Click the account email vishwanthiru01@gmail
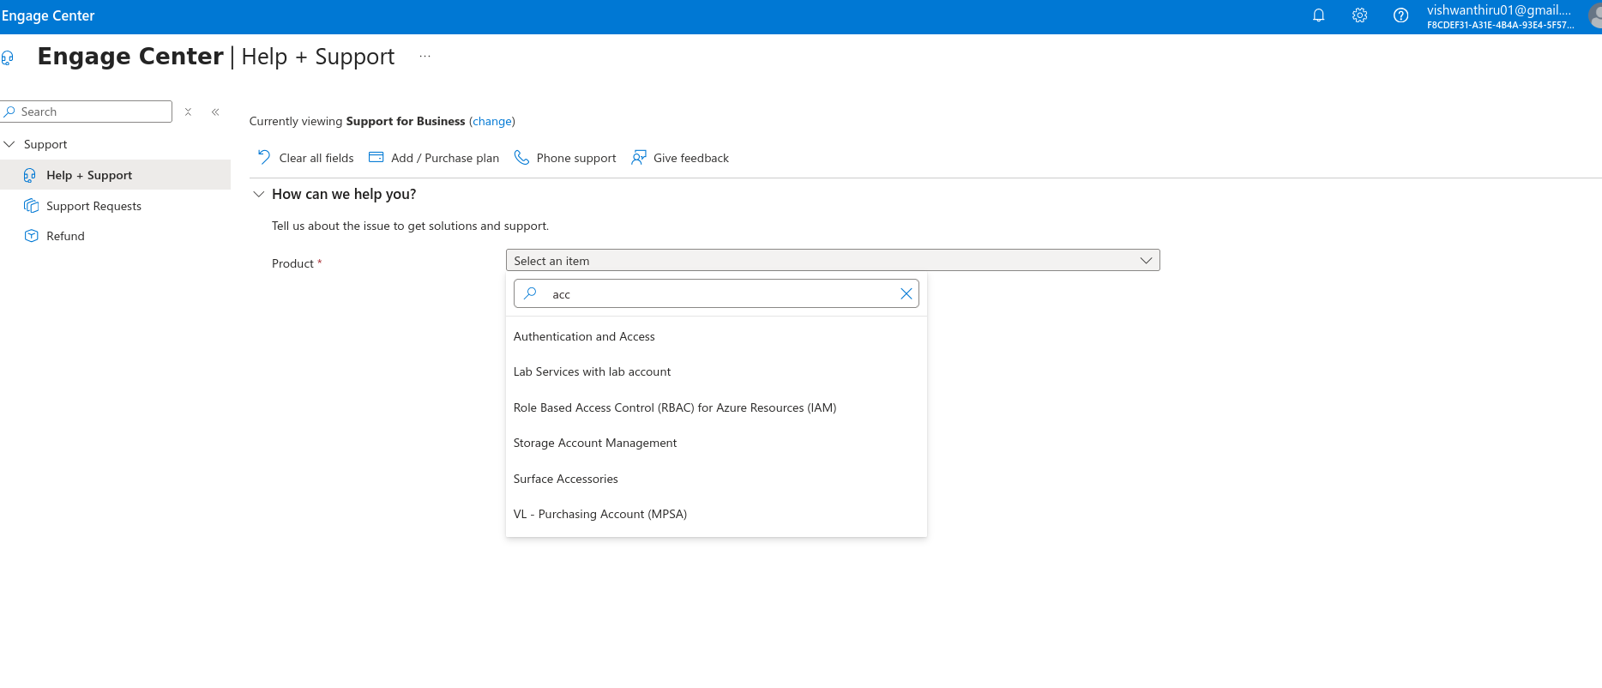1602x688 pixels. 1499,10
